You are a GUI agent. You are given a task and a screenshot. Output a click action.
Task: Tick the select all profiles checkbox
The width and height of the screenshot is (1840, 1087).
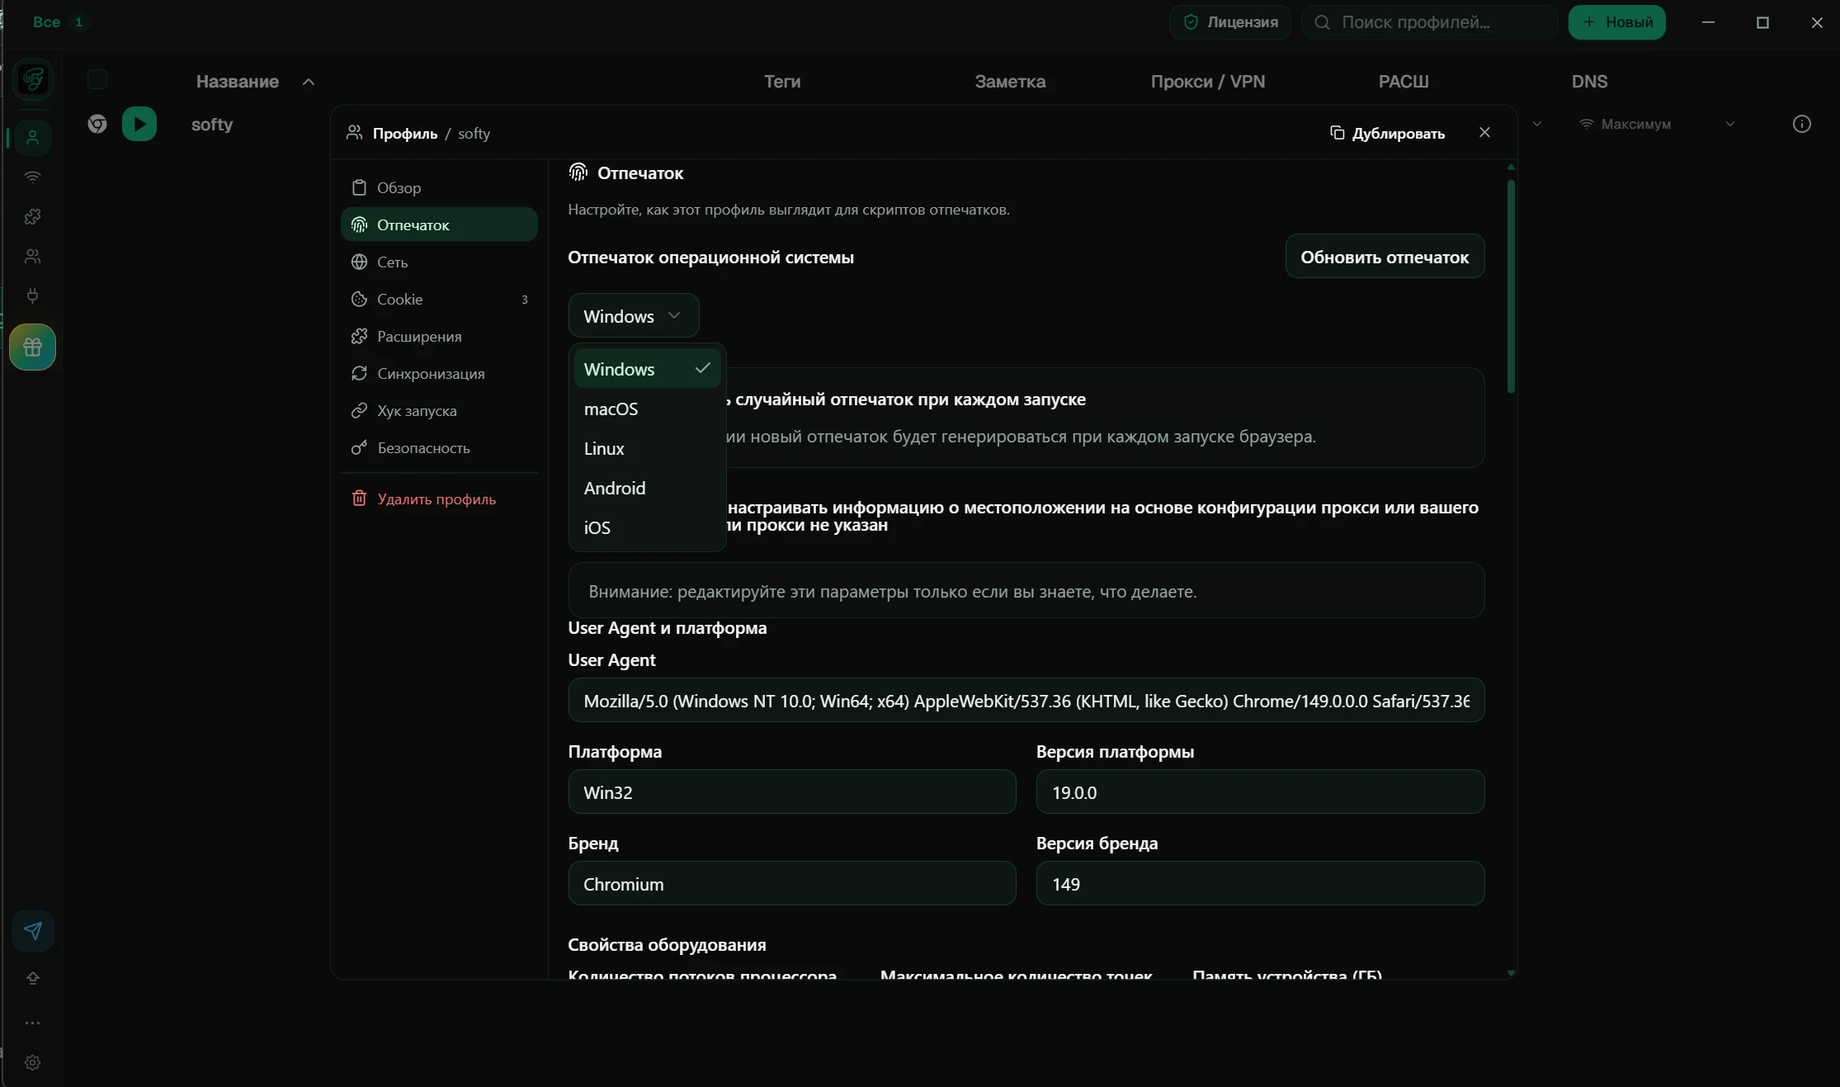click(x=97, y=79)
